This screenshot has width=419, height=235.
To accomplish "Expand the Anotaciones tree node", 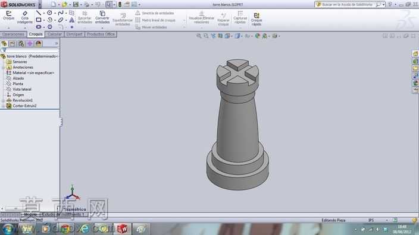I will coord(3,68).
